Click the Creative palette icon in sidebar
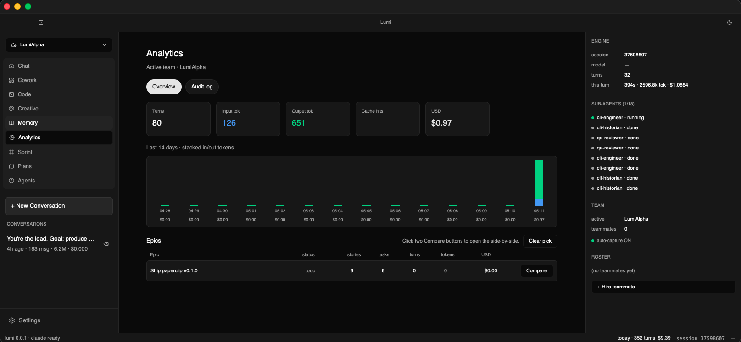Viewport: 741px width, 342px height. pyautogui.click(x=11, y=109)
